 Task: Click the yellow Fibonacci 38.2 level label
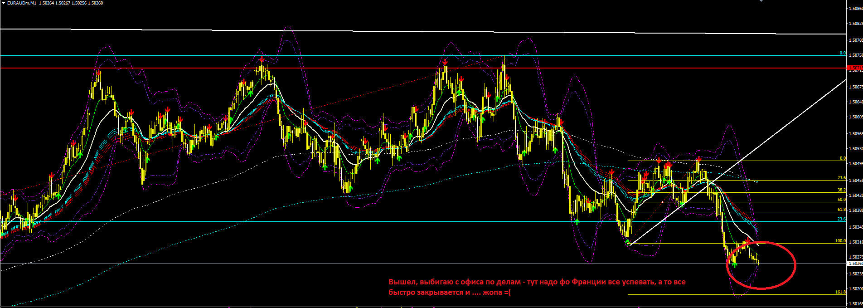pos(841,190)
